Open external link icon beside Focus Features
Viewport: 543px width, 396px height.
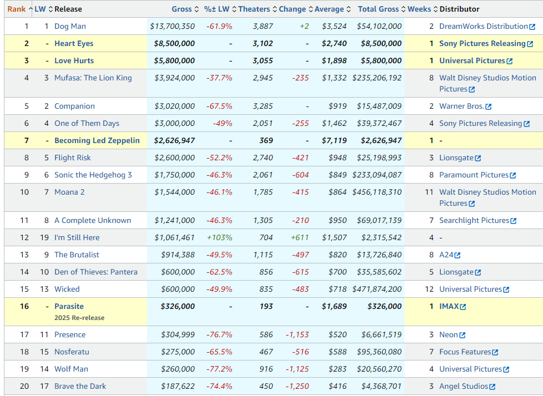tap(495, 352)
